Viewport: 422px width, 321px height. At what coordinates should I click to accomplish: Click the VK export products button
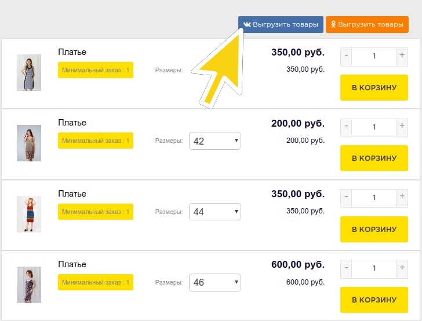point(281,24)
